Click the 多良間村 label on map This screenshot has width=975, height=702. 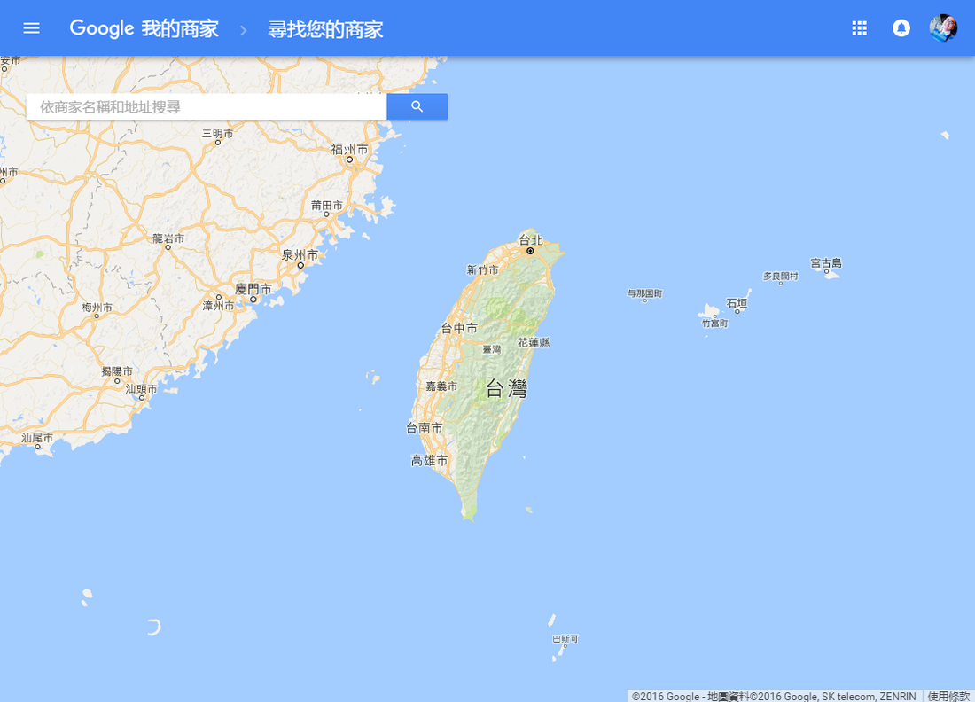tap(781, 276)
